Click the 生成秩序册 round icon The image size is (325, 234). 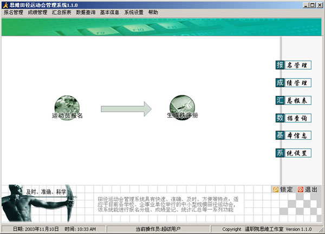182,104
